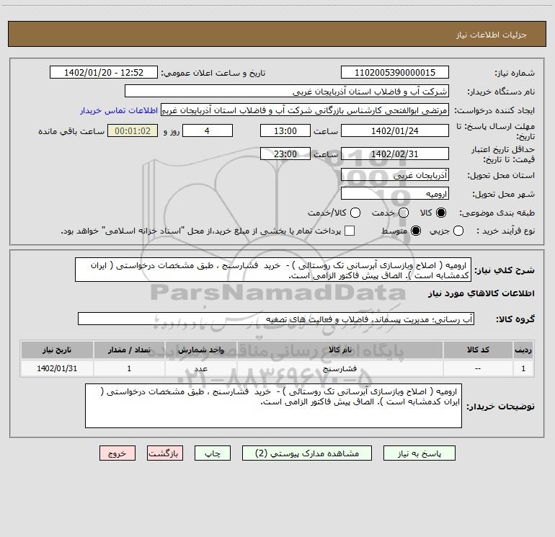The image size is (555, 537).
Task: Click the توضیحات خریدار text area
Action: coord(273,406)
